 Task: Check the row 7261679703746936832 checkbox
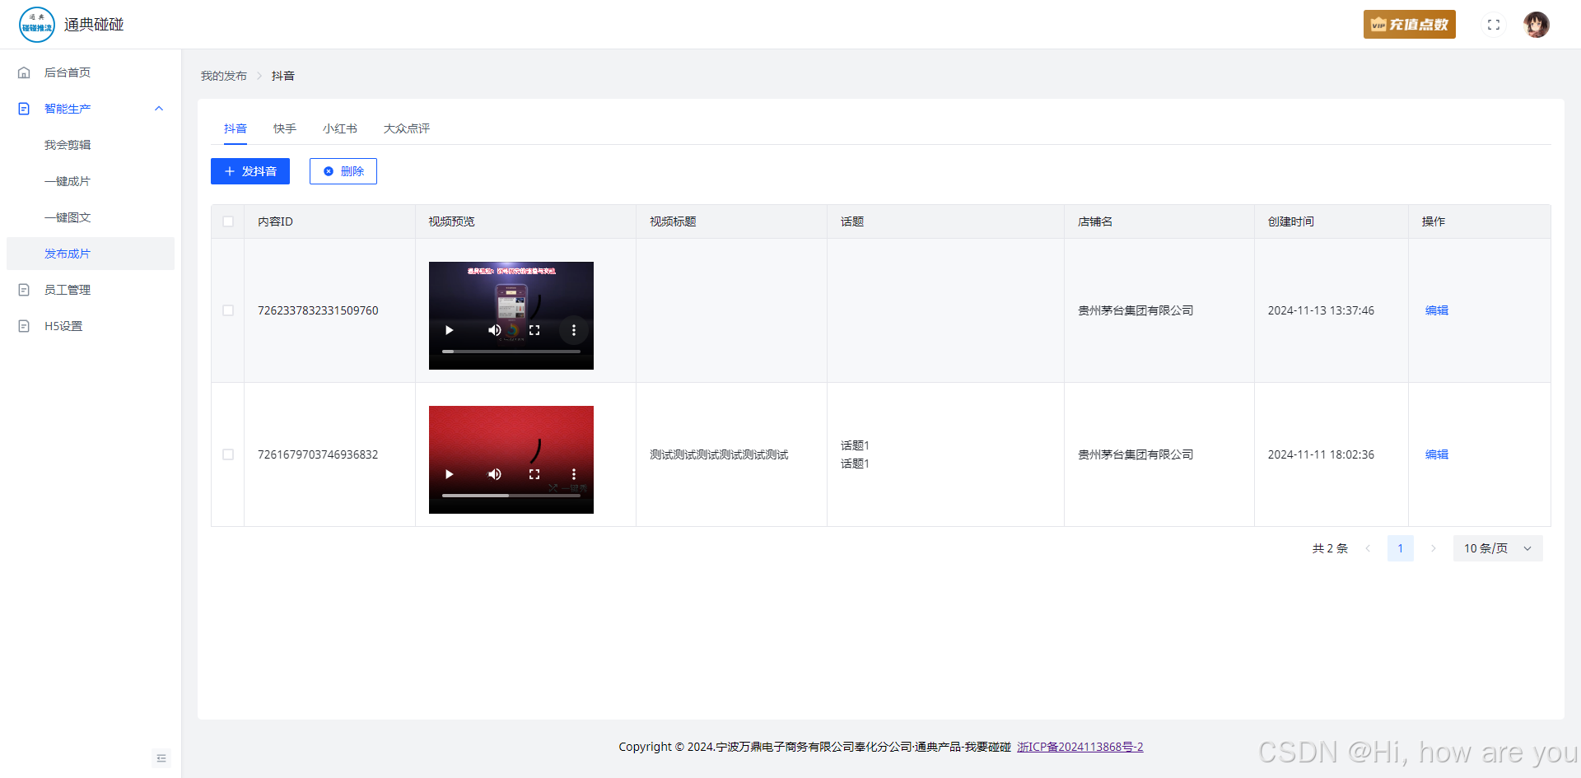click(228, 454)
